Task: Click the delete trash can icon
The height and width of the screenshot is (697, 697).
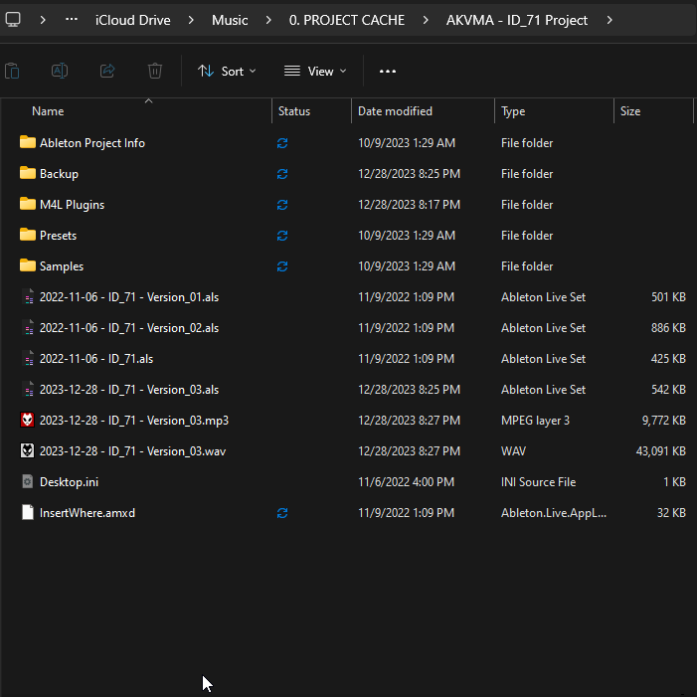Action: click(155, 71)
